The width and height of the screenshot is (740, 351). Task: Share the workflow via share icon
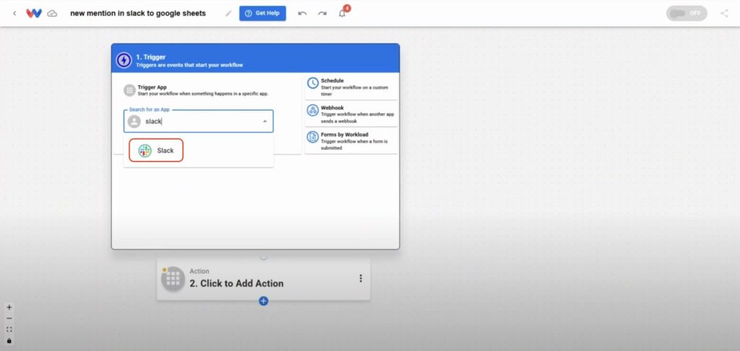724,13
